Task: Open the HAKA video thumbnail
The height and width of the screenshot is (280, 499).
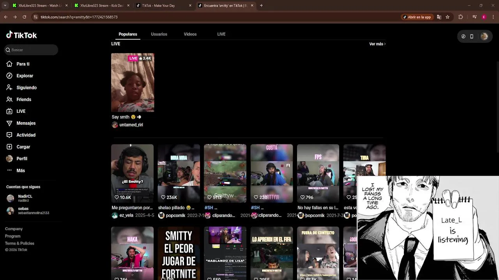Action: click(132, 253)
